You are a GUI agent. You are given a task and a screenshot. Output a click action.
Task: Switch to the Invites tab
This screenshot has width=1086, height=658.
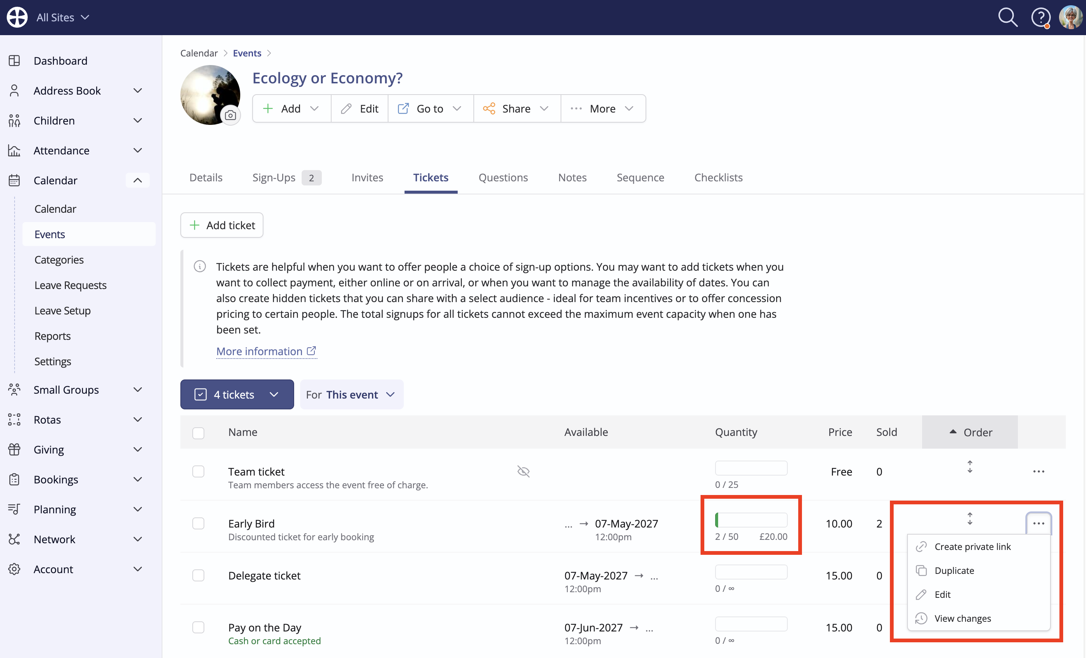pos(367,178)
